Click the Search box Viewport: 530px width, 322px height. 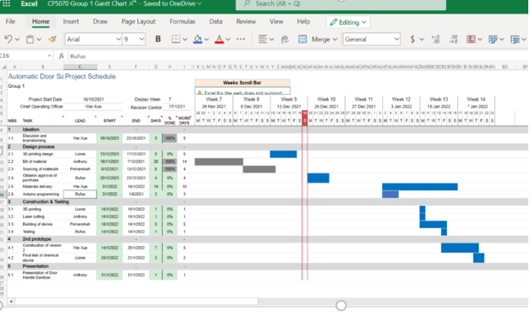(341, 3)
